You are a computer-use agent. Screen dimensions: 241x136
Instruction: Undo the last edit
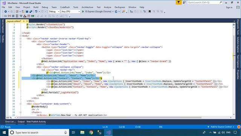[36, 12]
